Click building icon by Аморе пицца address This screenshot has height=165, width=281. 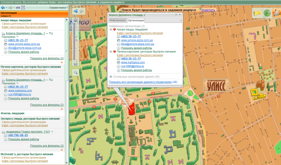(x=3, y=33)
